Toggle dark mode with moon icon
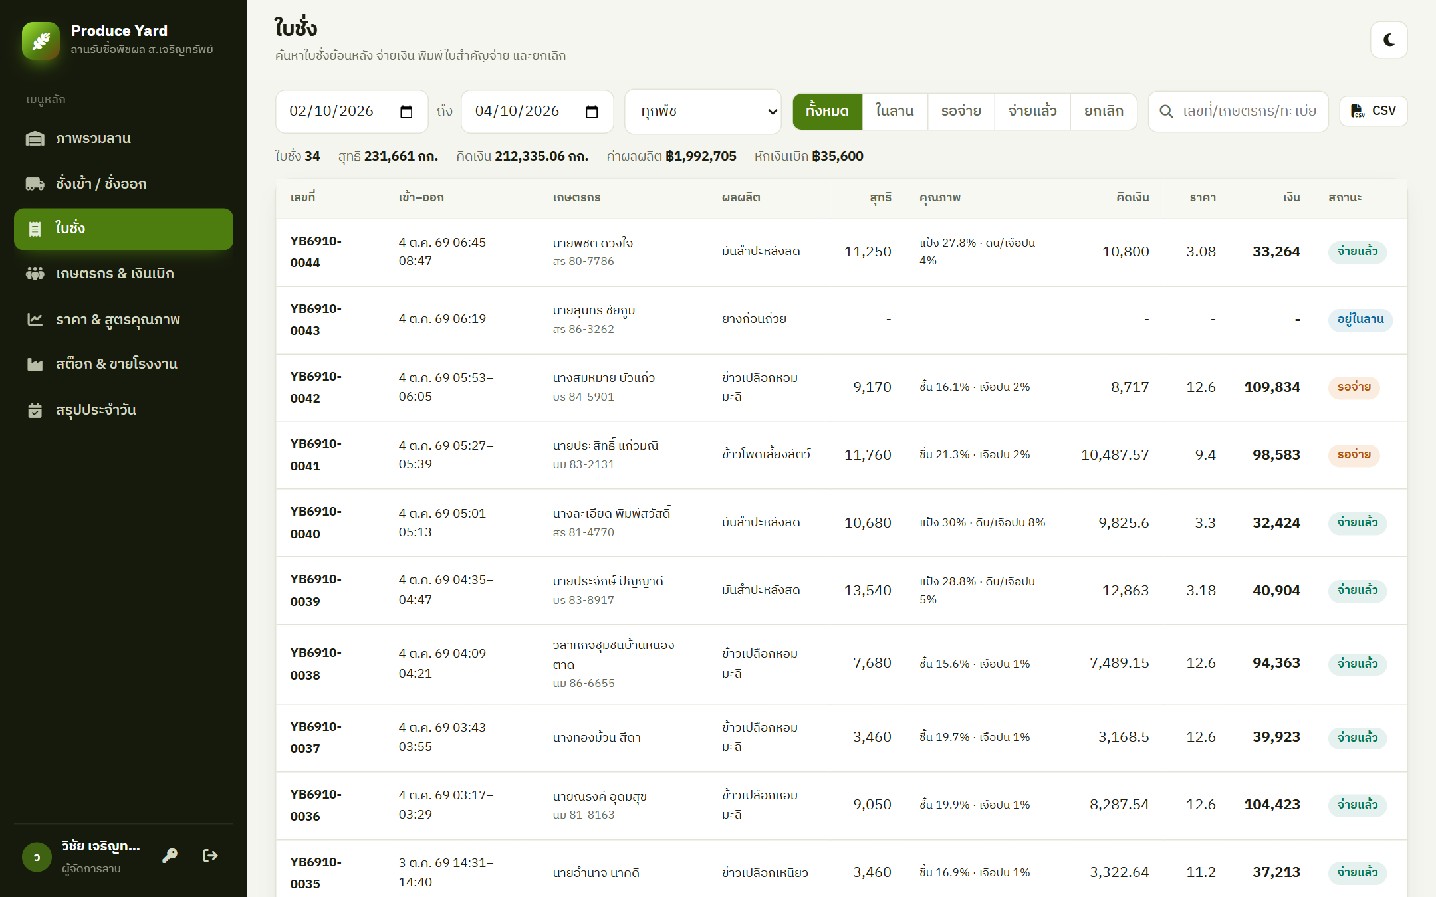 1389,40
